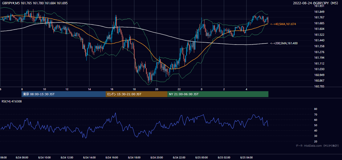The width and height of the screenshot is (342, 160).
Task: Click the RSI(14) 47.6308 indicator label
Action: point(12,101)
